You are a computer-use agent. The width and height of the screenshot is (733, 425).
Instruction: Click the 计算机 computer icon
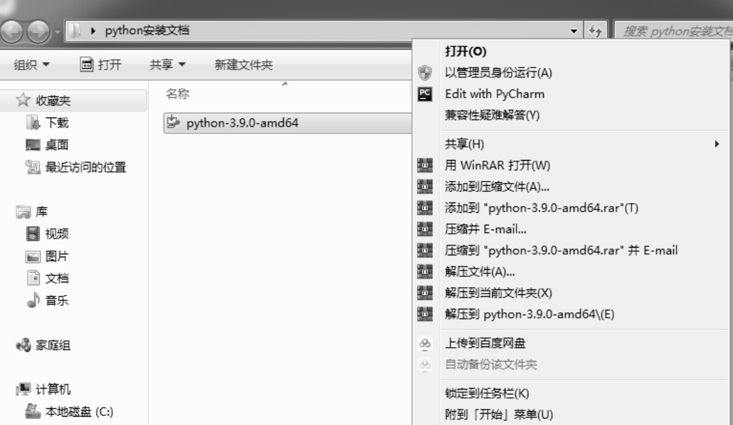(x=23, y=389)
